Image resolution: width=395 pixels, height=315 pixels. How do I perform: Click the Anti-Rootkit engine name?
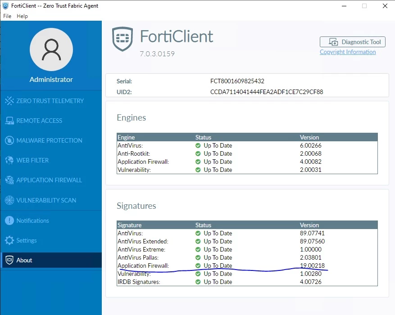134,153
